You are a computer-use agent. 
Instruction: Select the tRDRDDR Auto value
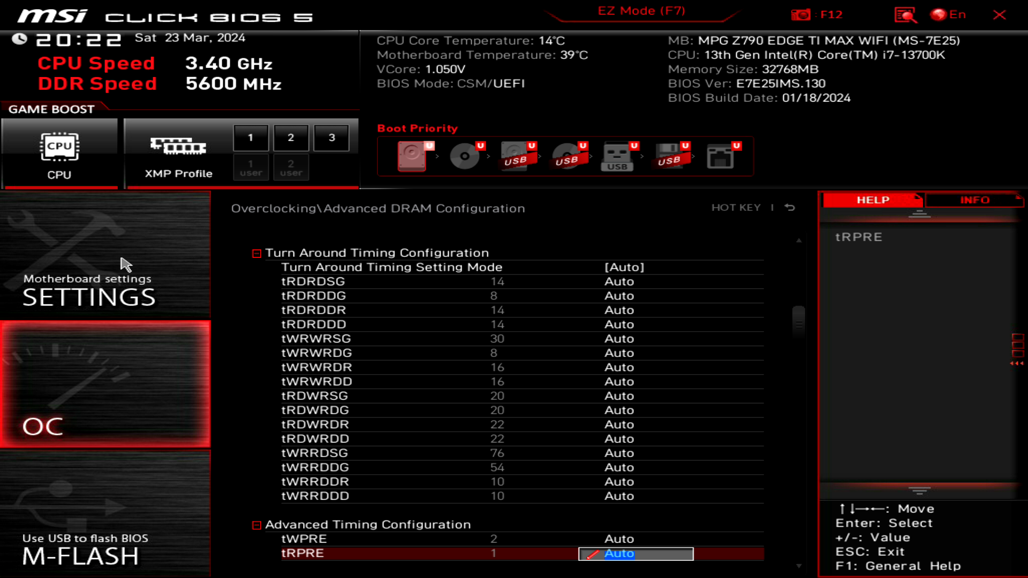pos(619,310)
